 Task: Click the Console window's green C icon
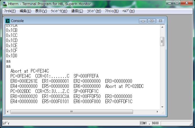pyautogui.click(x=8, y=21)
